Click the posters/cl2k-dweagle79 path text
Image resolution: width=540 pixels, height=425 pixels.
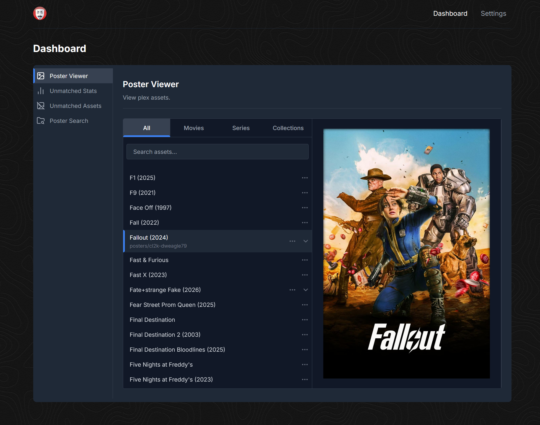point(158,246)
